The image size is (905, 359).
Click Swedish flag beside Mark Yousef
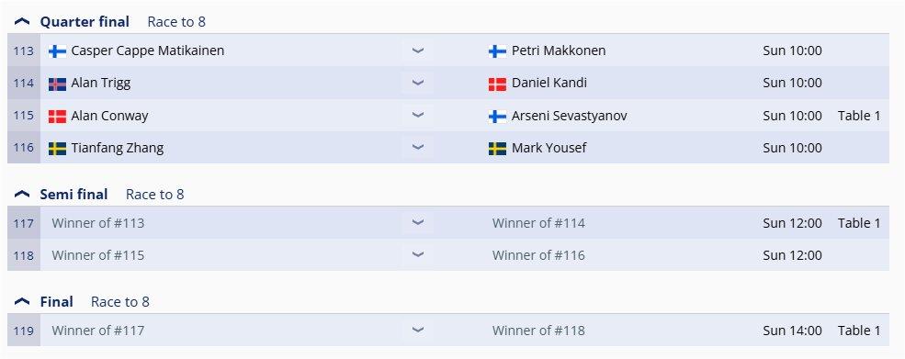tap(497, 149)
